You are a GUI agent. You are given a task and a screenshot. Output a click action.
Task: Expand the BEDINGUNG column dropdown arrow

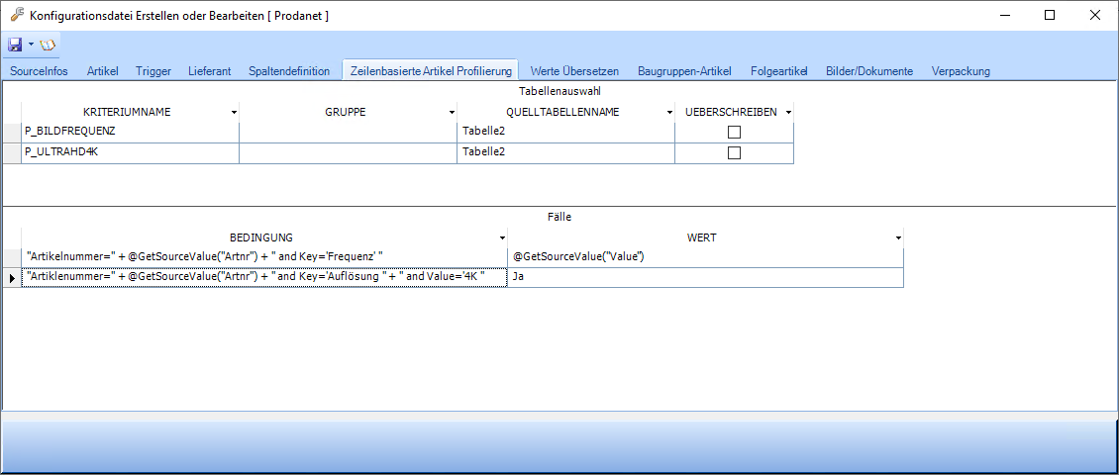pos(502,238)
